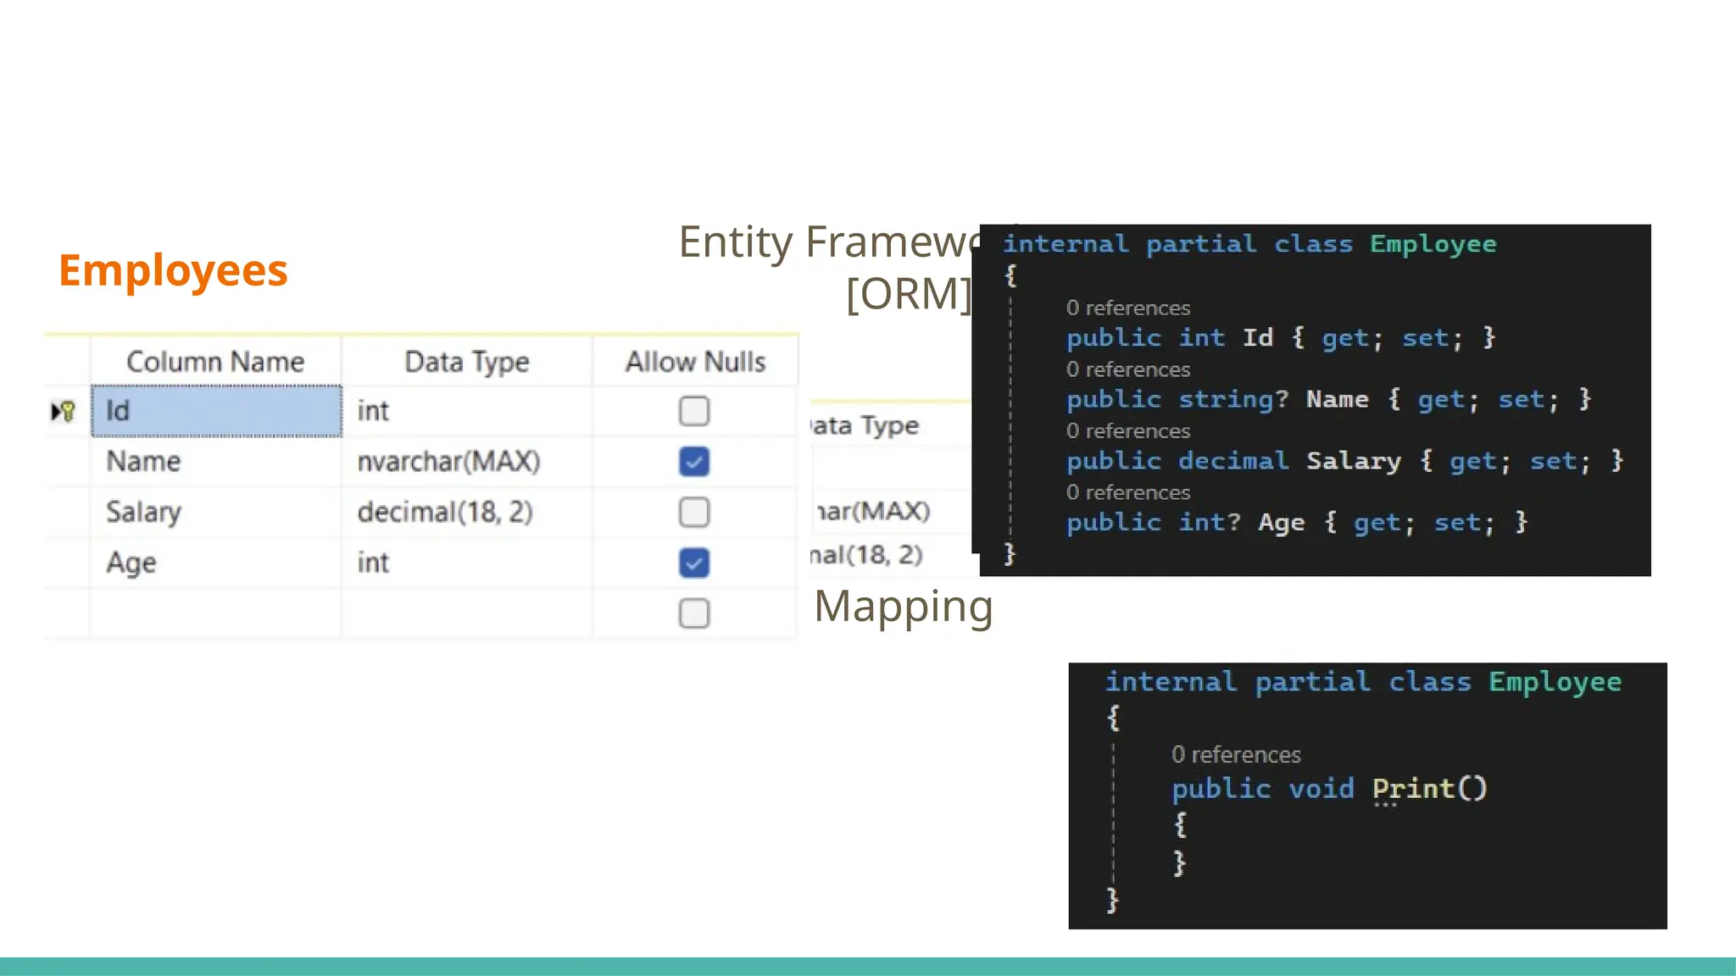Enable Allow Nulls for the Salary column
The image size is (1736, 976).
(x=694, y=513)
